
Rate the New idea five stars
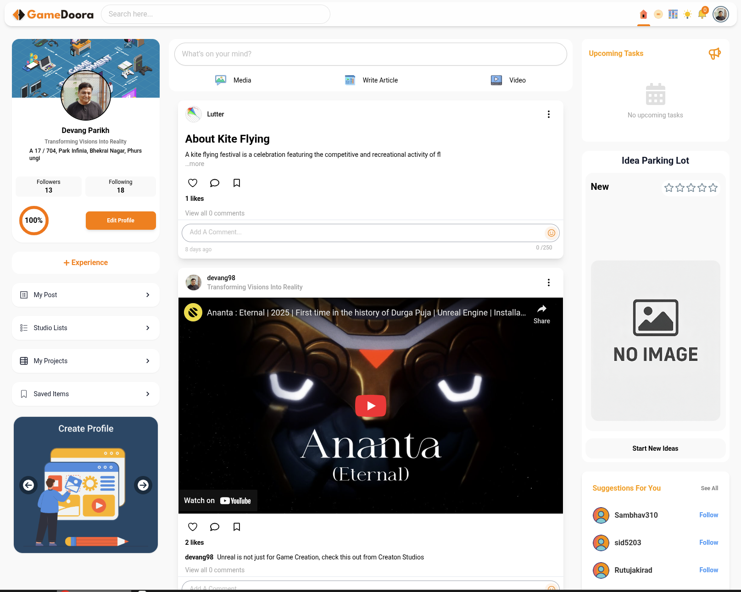pos(713,188)
